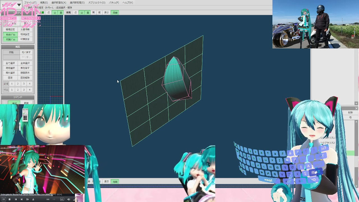This screenshot has width=359, height=202.
Task: Click the SPU subtitle icon
Action: pos(62,199)
